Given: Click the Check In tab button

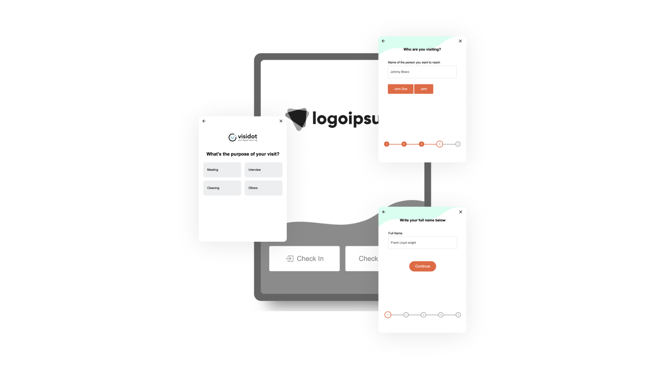Looking at the screenshot, I should coord(304,258).
